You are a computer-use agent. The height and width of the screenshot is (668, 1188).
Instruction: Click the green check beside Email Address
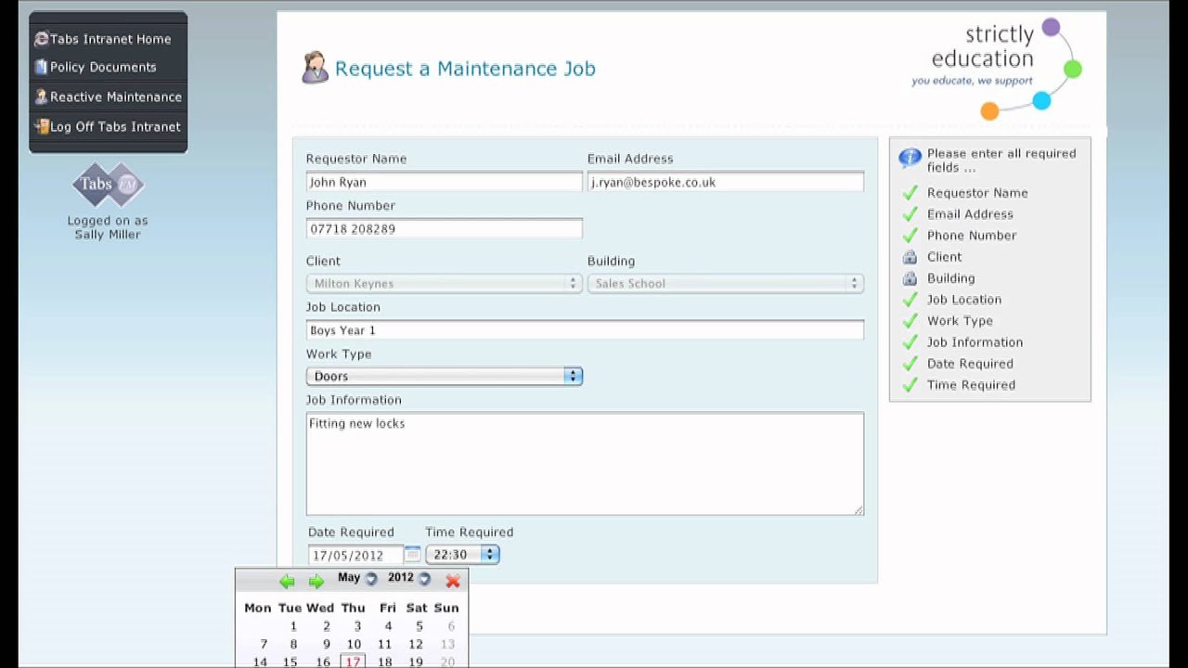click(x=910, y=213)
